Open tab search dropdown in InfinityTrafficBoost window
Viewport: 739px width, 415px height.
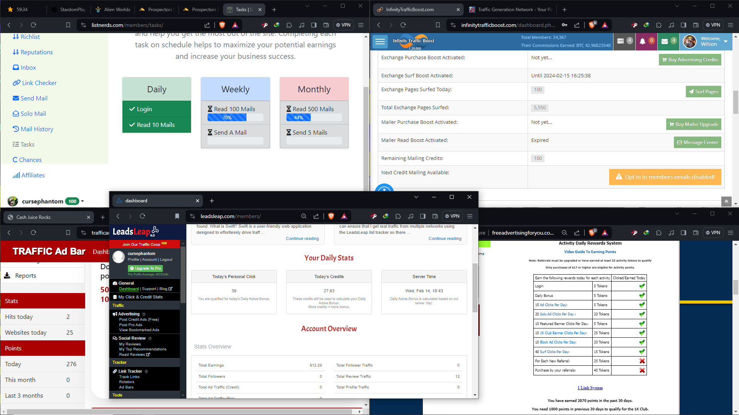pyautogui.click(x=677, y=6)
